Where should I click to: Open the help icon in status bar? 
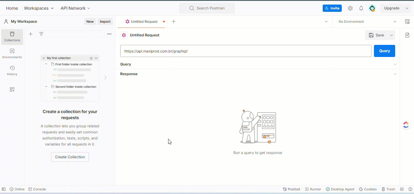[410, 189]
